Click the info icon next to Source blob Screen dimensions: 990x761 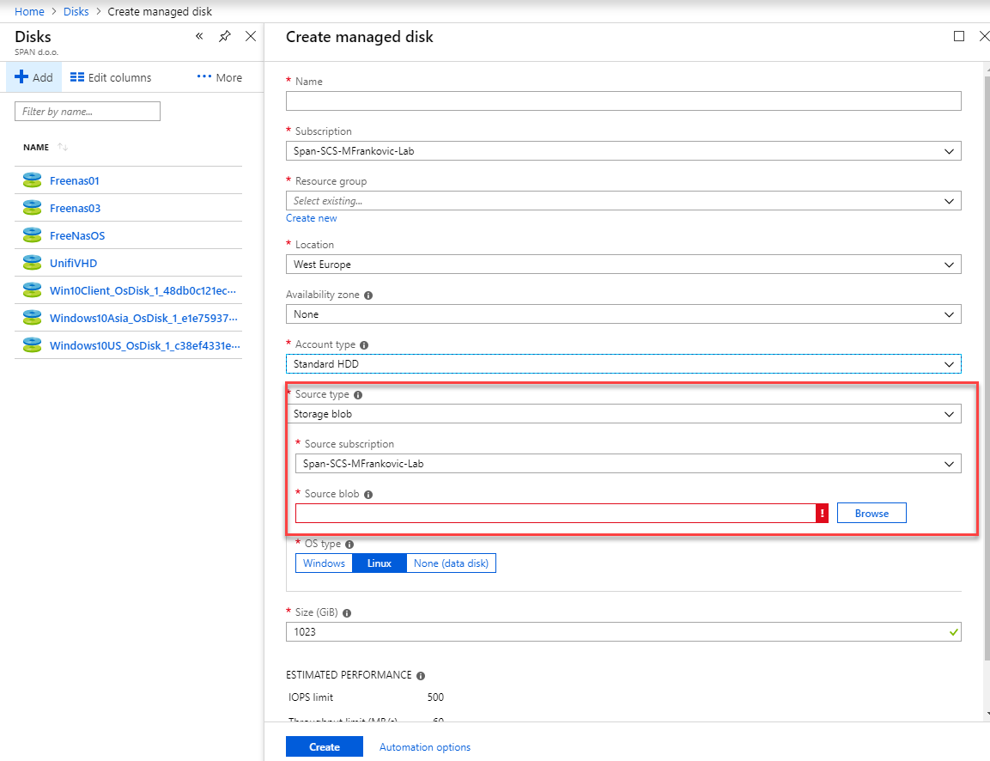coord(367,494)
